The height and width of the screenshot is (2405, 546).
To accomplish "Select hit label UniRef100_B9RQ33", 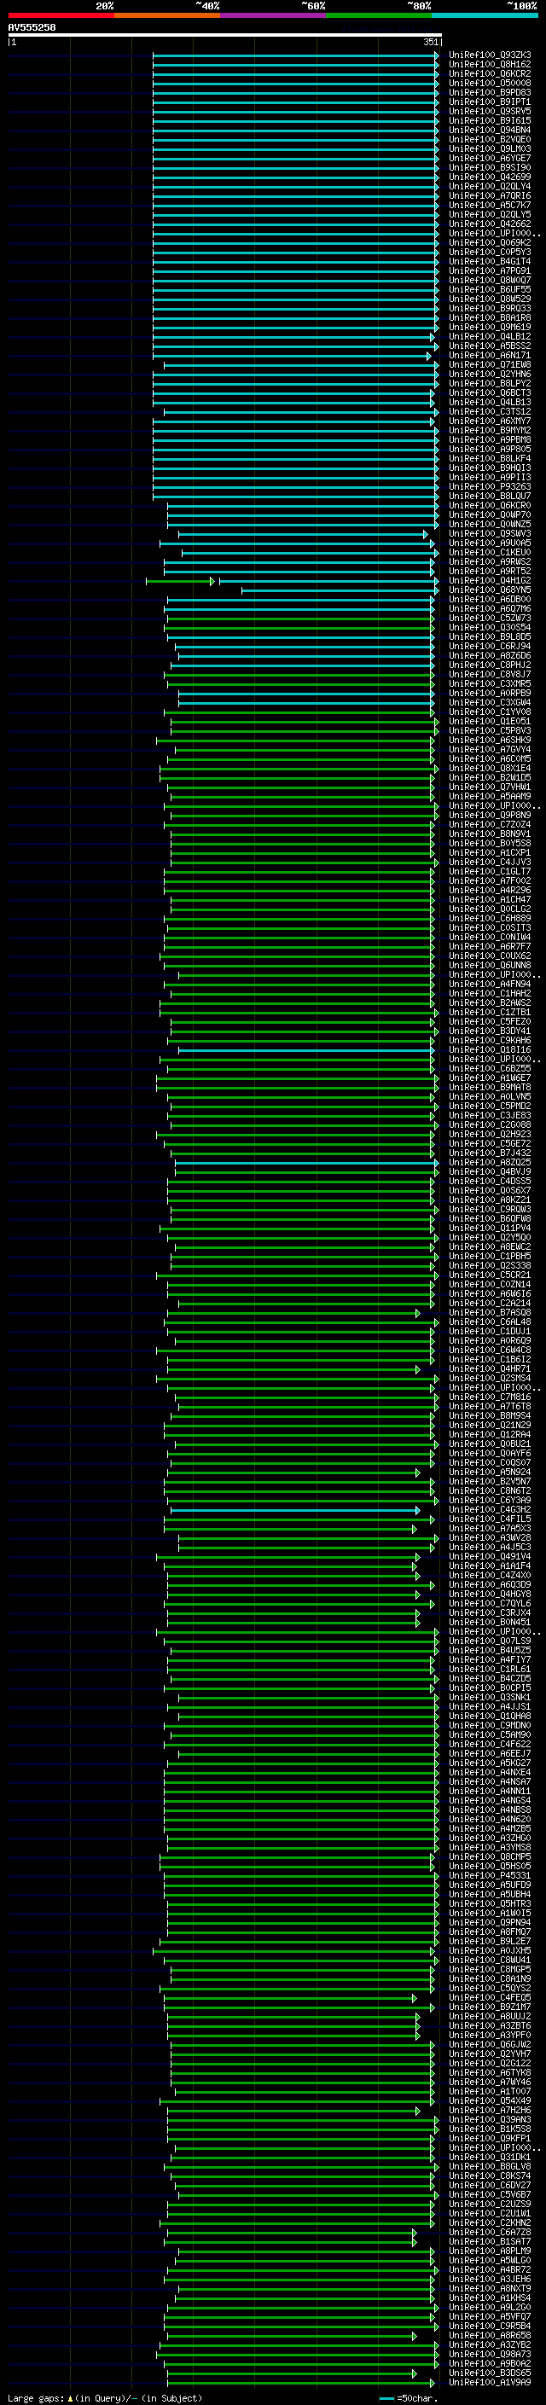I will (x=490, y=308).
